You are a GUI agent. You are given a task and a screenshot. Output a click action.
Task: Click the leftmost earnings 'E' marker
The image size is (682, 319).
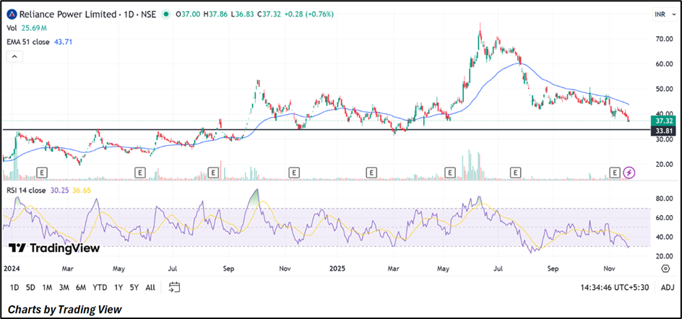point(42,172)
